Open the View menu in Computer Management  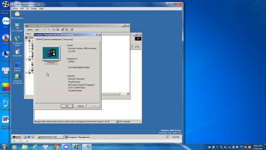[37, 30]
